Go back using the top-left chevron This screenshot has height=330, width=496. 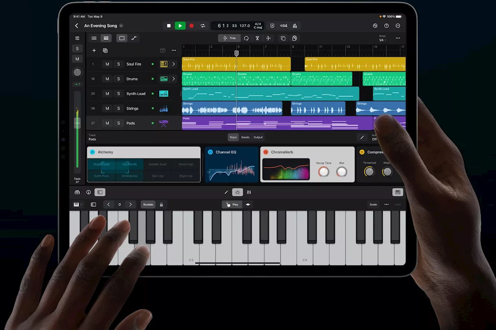[77, 26]
